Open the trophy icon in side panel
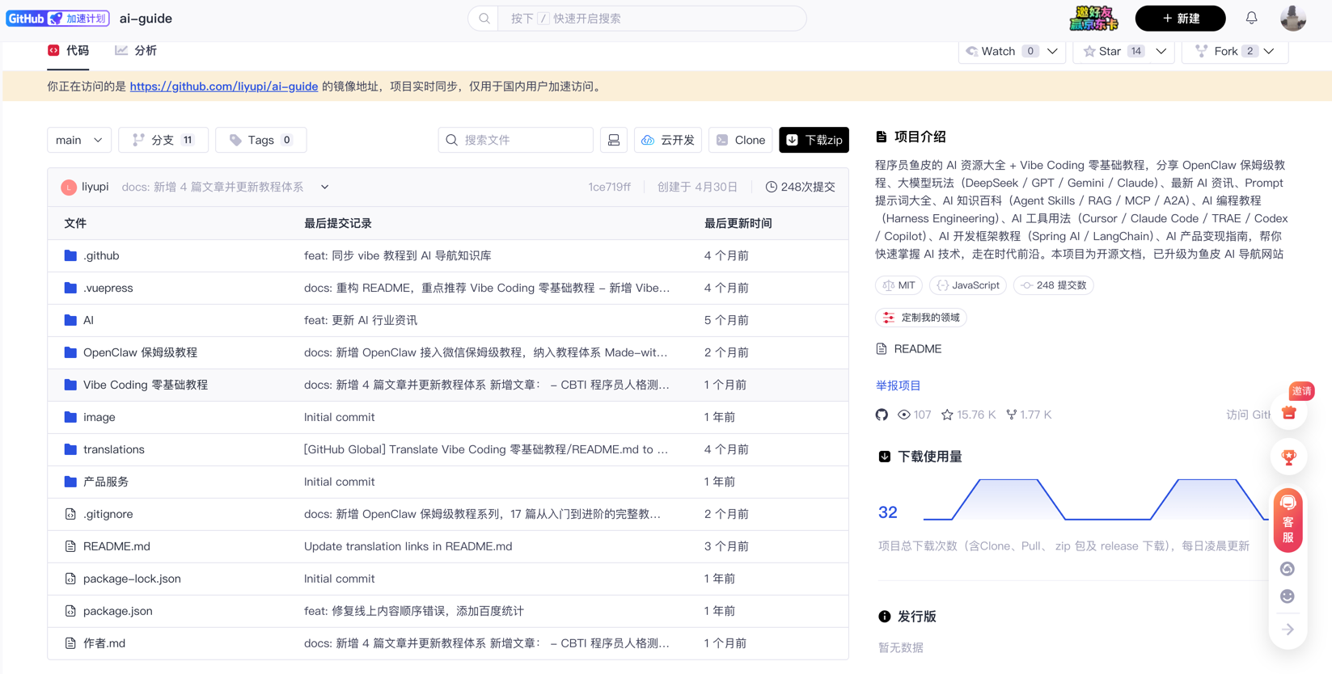This screenshot has height=674, width=1332. click(x=1288, y=457)
